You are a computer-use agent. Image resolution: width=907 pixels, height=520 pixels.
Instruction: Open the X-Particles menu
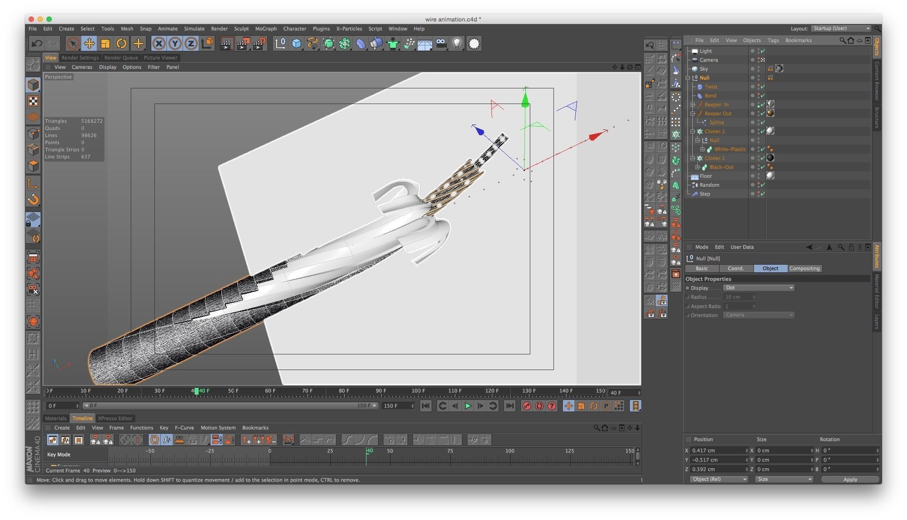click(x=349, y=29)
